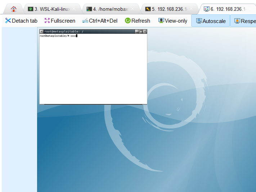This screenshot has height=192, width=256.
Task: Click the shield icon on Kali tab
Action: (31, 9)
